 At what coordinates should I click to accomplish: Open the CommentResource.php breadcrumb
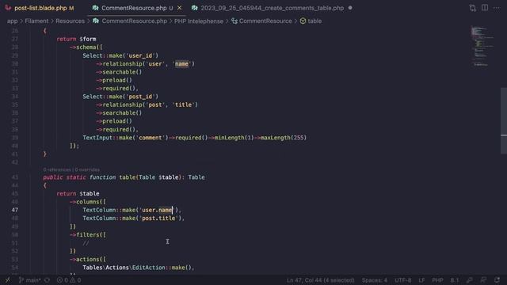[134, 21]
